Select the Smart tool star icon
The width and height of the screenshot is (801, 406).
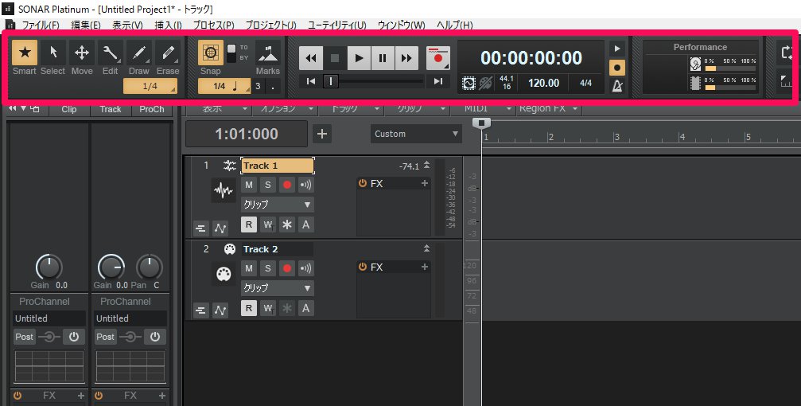[x=25, y=53]
